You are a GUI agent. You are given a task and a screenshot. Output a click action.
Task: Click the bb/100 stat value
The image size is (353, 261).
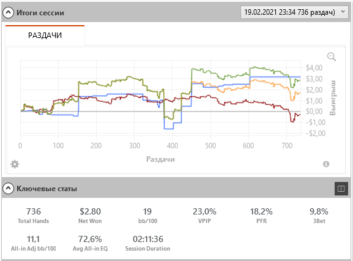(147, 211)
